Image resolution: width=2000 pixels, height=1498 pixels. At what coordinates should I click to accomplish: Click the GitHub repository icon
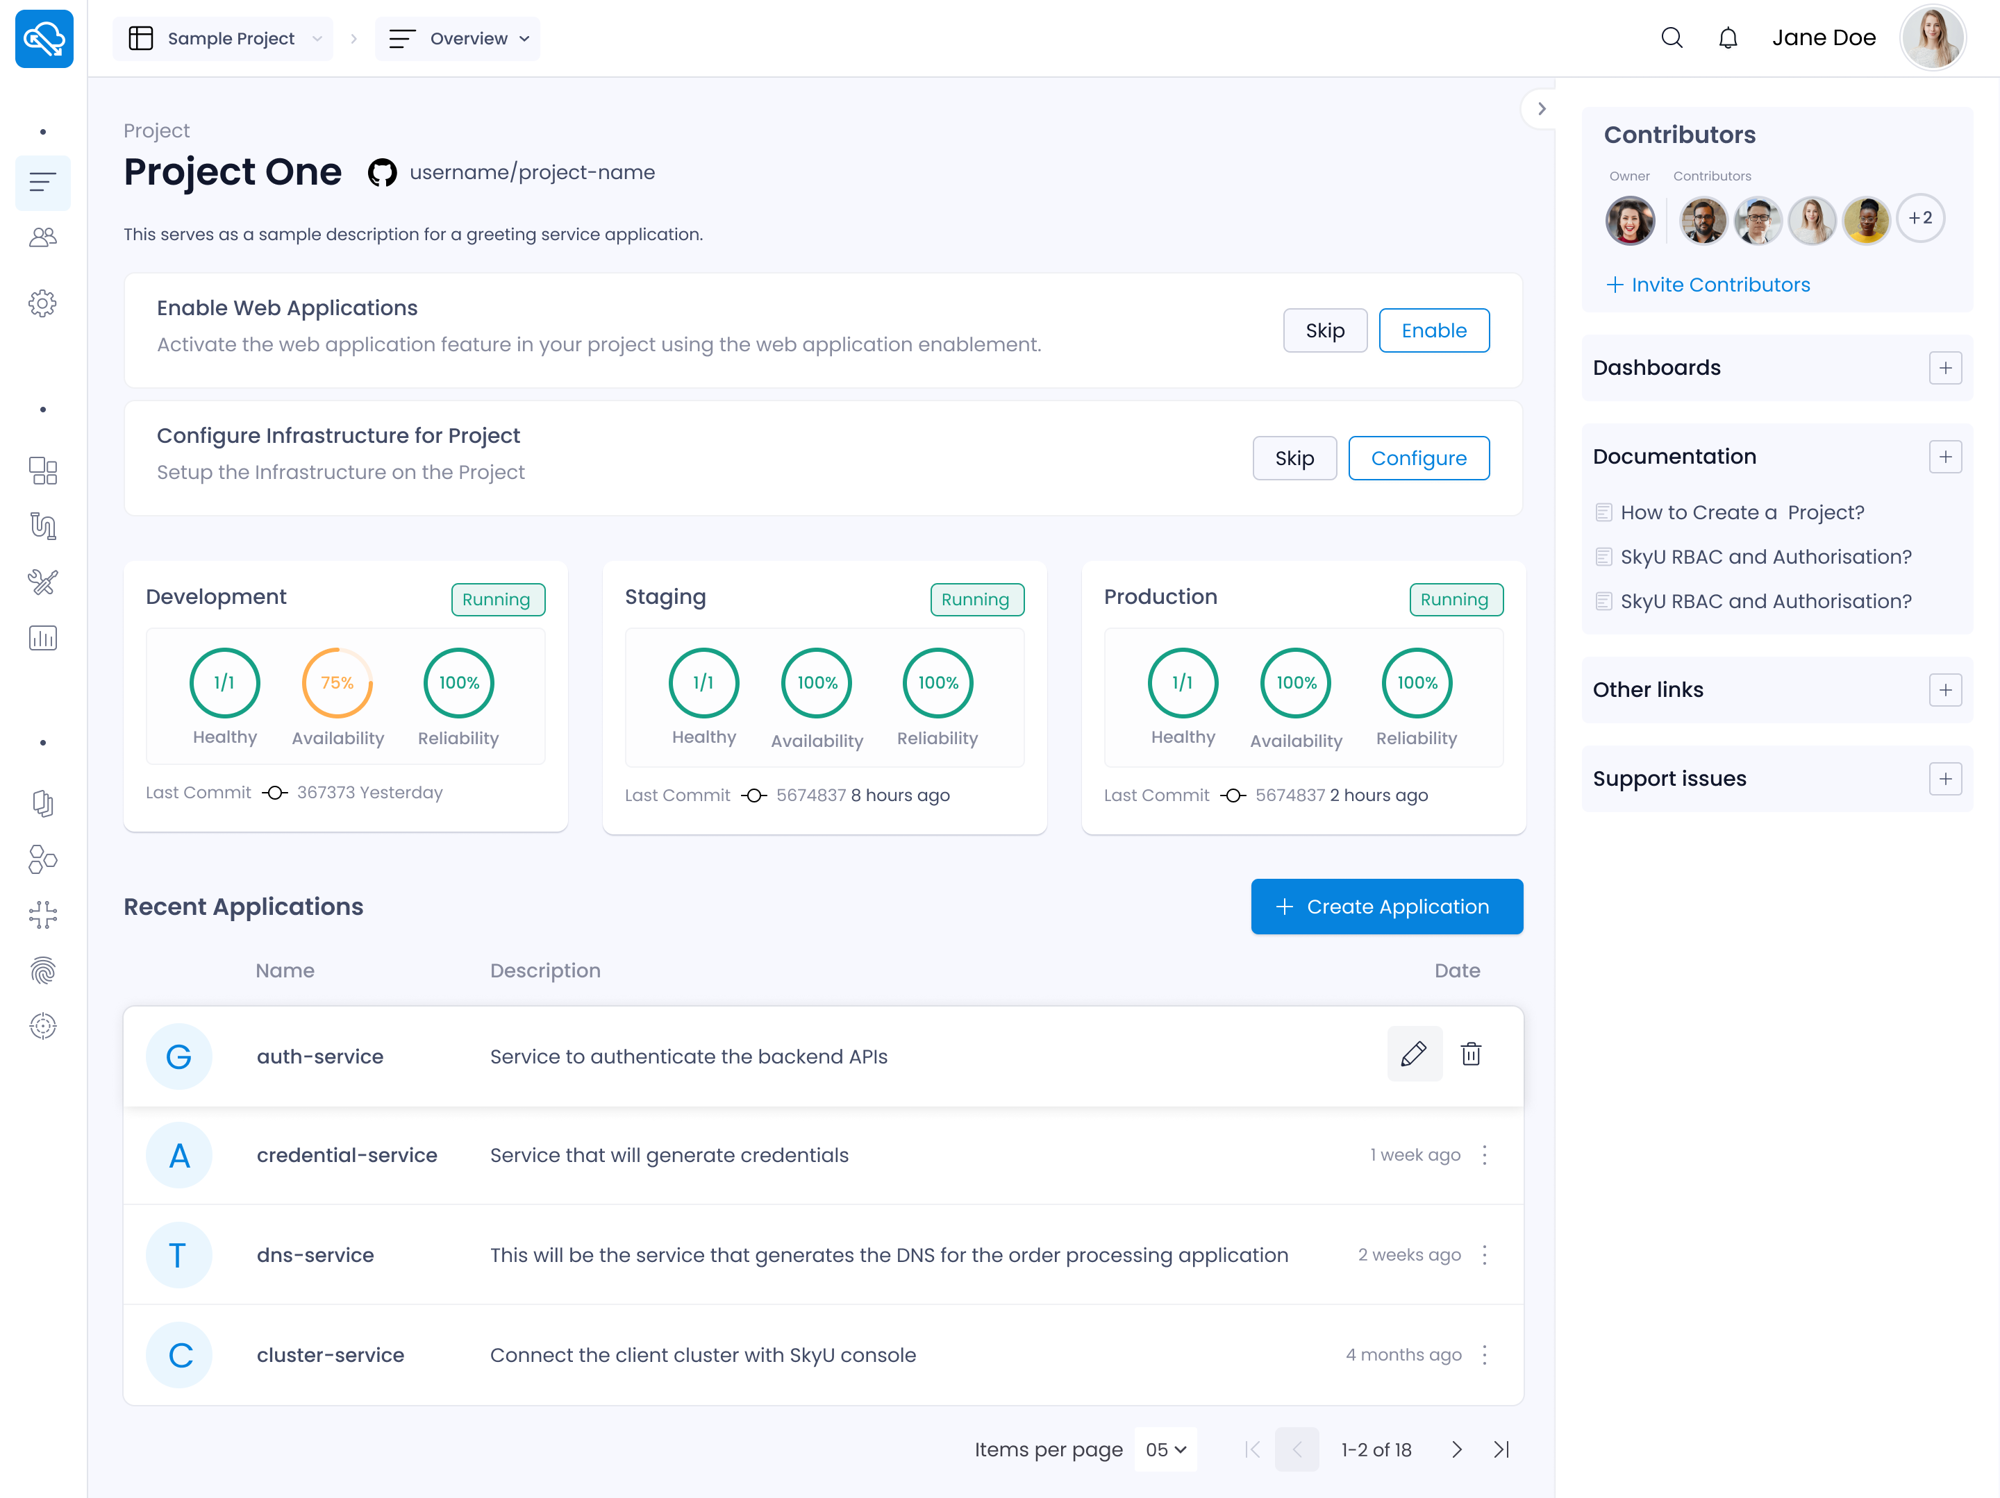[383, 171]
